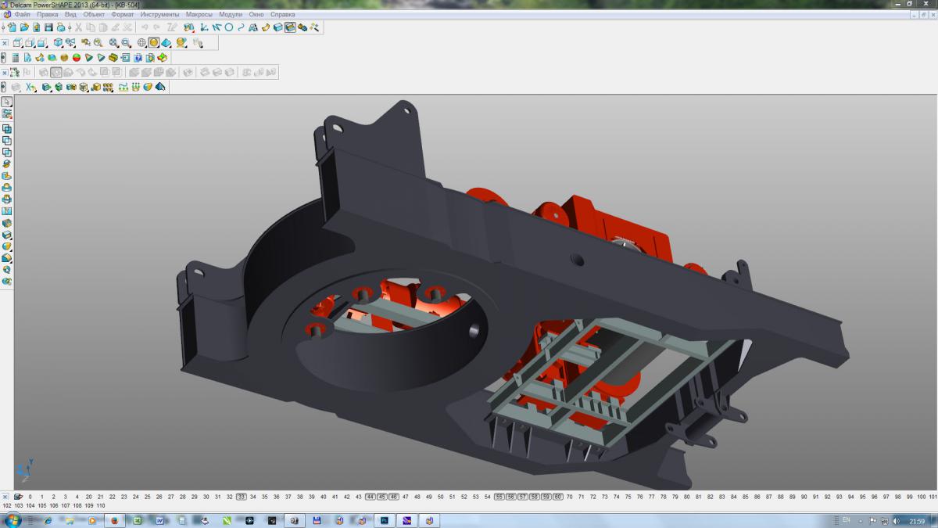Close the views toolbar with its X button
The width and height of the screenshot is (938, 528).
pyautogui.click(x=5, y=43)
